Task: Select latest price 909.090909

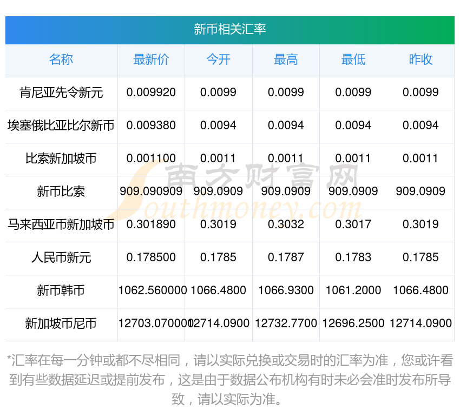Action: point(151,192)
